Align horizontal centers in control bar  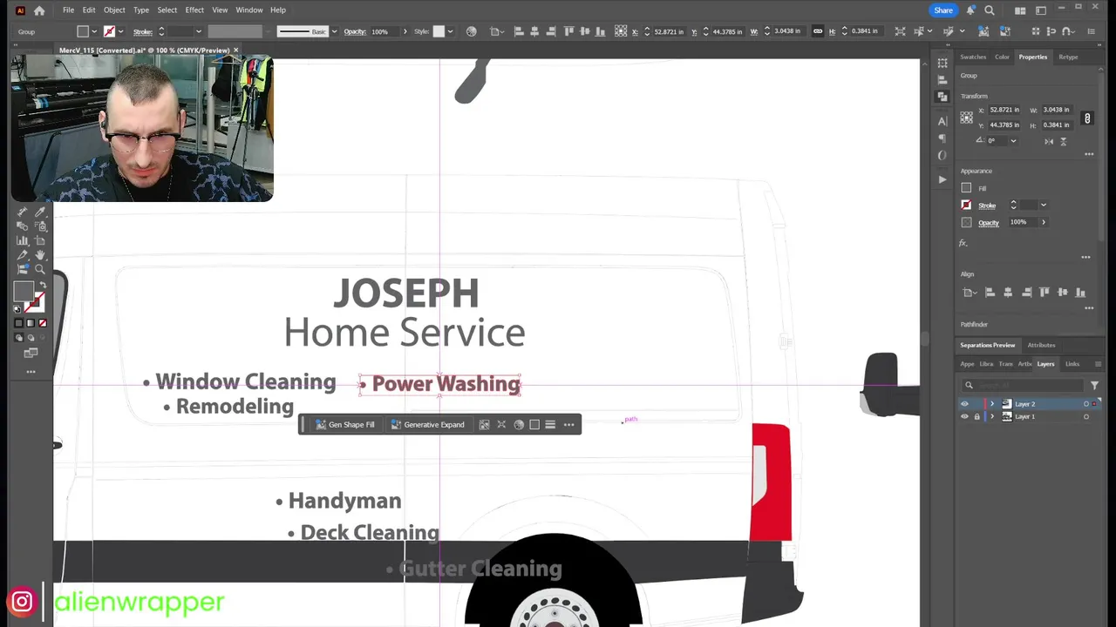click(x=534, y=31)
